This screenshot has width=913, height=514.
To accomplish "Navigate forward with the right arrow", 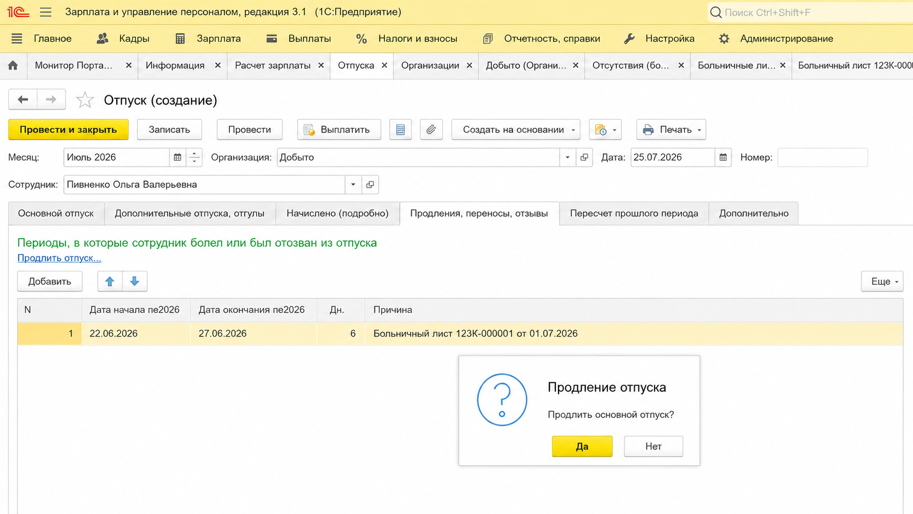I will click(x=51, y=99).
